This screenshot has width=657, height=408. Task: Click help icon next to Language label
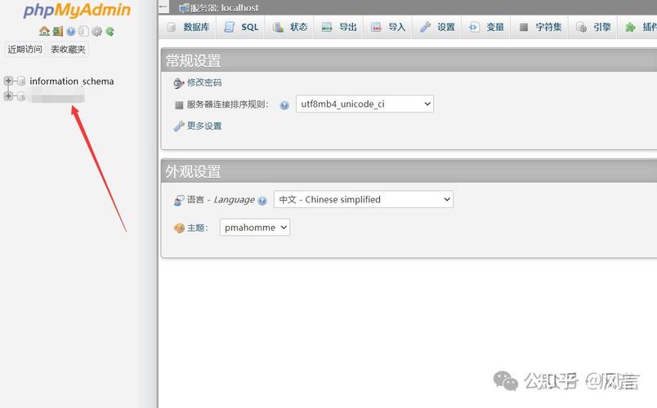pyautogui.click(x=261, y=201)
